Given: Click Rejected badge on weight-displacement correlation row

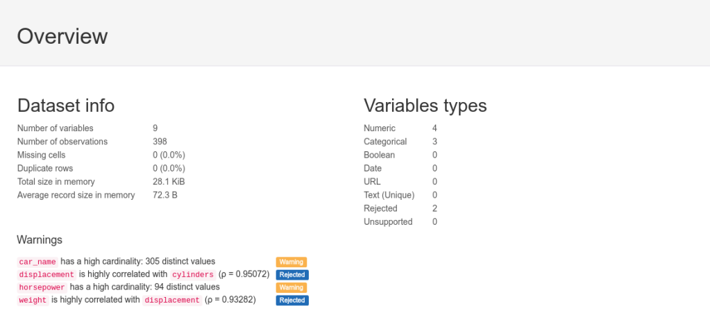Looking at the screenshot, I should click(292, 300).
